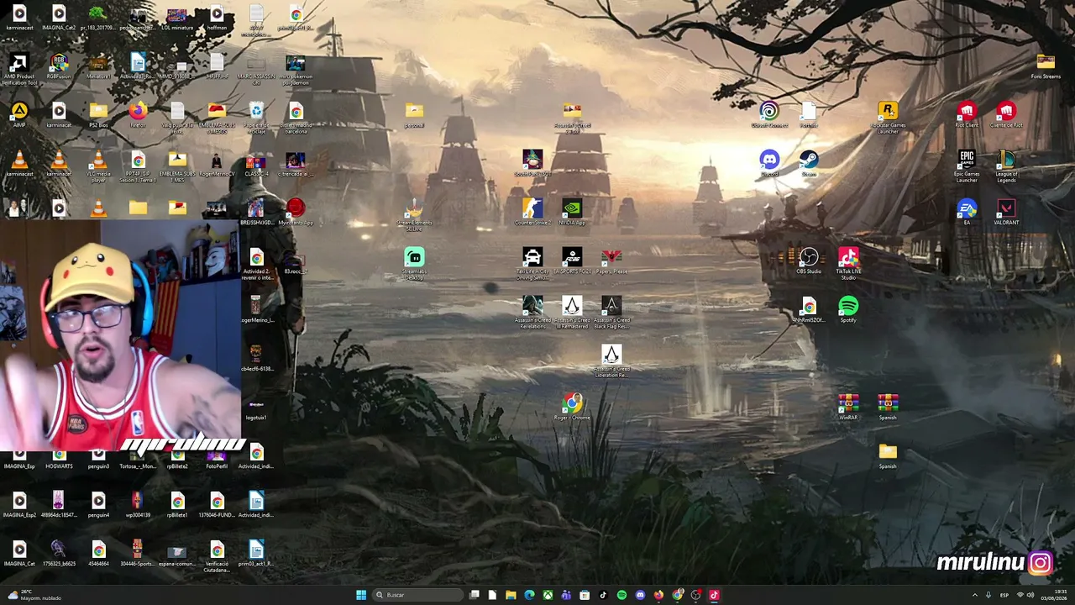Launch EA SPORTS FC 26 shortcut
Screen dimensions: 1075x605
[x=572, y=261]
